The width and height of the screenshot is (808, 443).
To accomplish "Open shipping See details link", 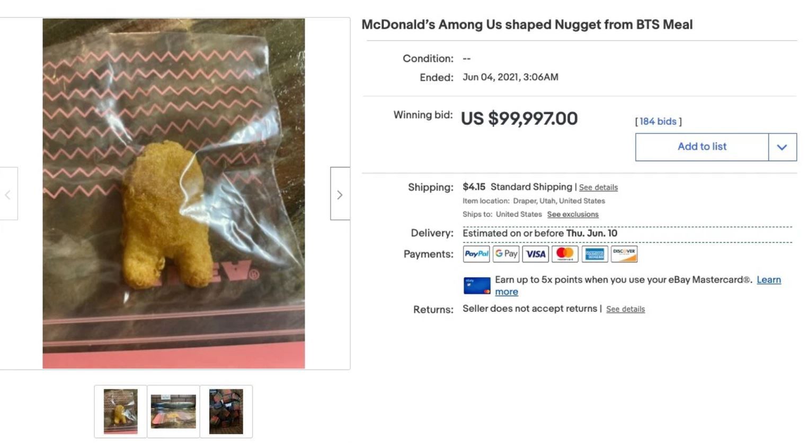I will [598, 188].
